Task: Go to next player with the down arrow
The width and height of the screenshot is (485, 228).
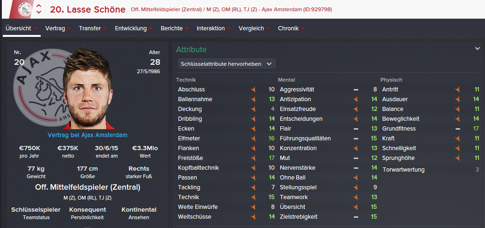Action: (x=39, y=13)
